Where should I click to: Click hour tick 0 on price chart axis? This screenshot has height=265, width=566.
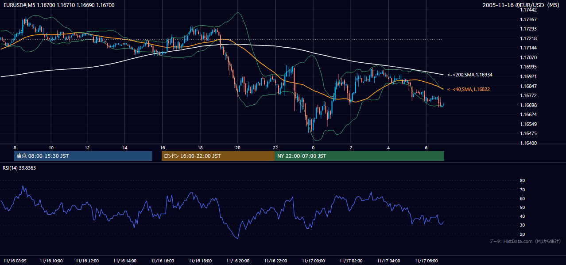click(313, 148)
